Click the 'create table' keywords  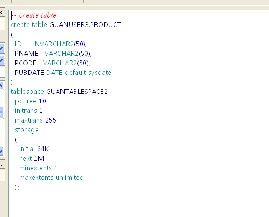(29, 25)
